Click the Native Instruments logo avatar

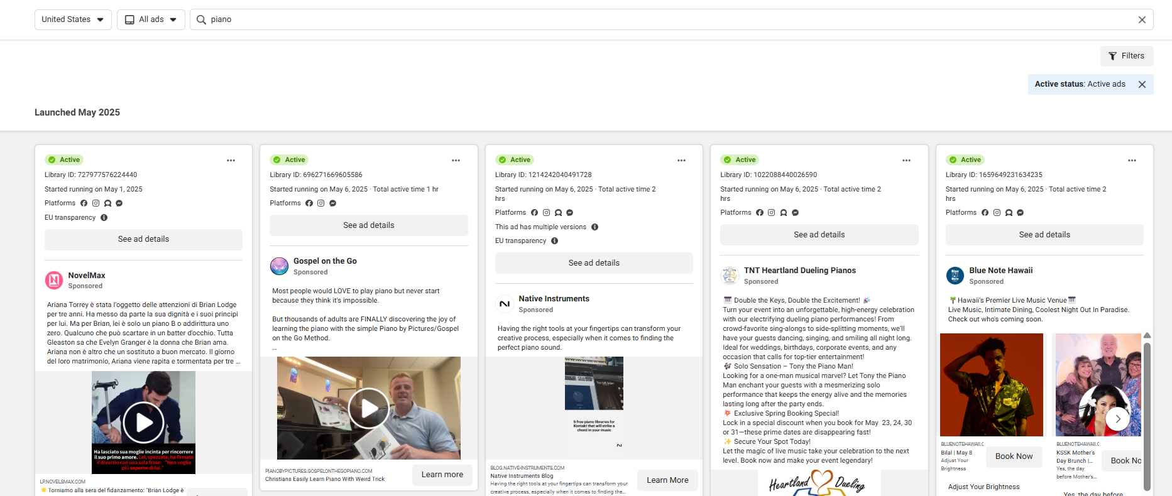[505, 304]
